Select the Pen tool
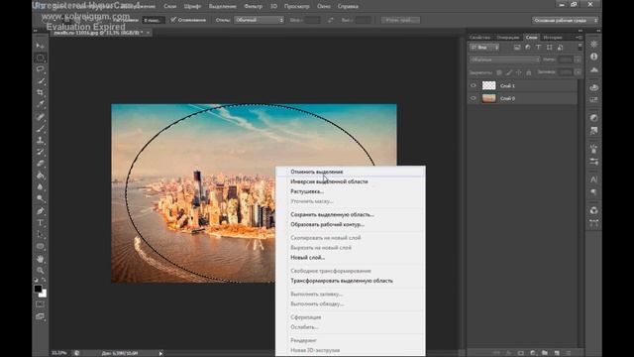634x357 pixels. coord(40,211)
